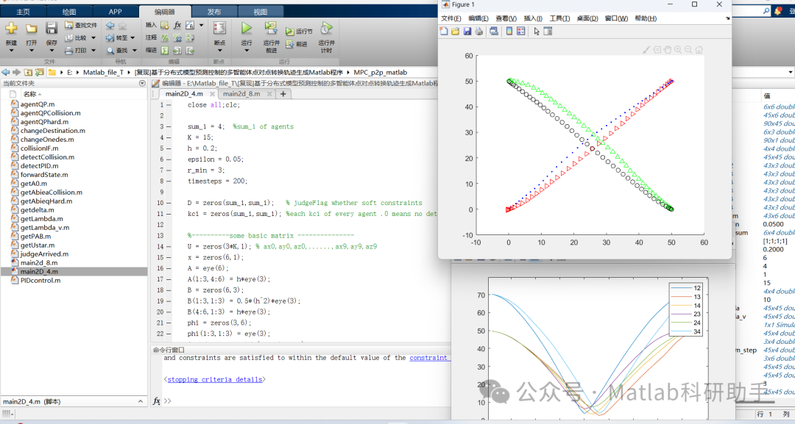This screenshot has width=795, height=424.
Task: Switch to main2d_8.m editor tab
Action: pos(241,93)
